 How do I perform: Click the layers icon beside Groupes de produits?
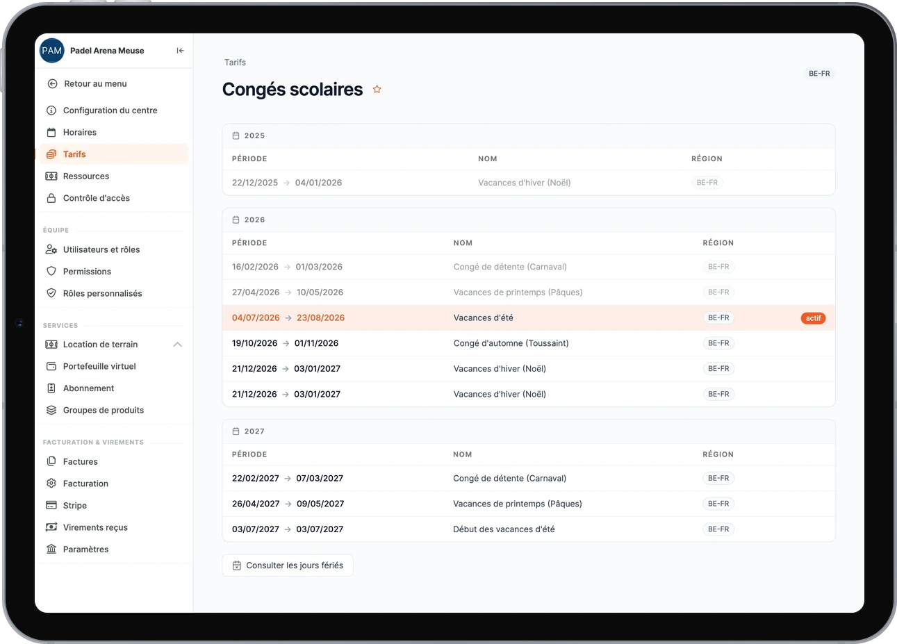click(x=51, y=411)
